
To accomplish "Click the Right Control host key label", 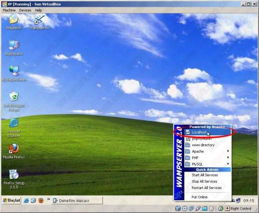I will (241, 209).
